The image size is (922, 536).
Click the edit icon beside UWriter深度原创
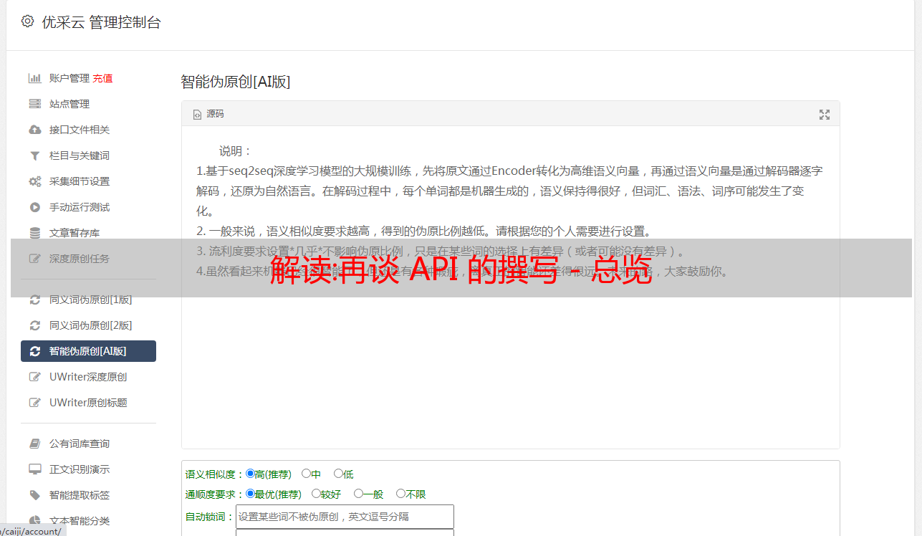pyautogui.click(x=34, y=377)
